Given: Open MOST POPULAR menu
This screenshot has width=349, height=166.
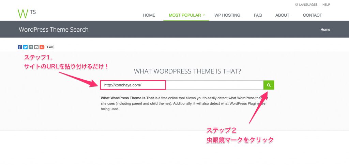Looking at the screenshot, I should pyautogui.click(x=185, y=15).
